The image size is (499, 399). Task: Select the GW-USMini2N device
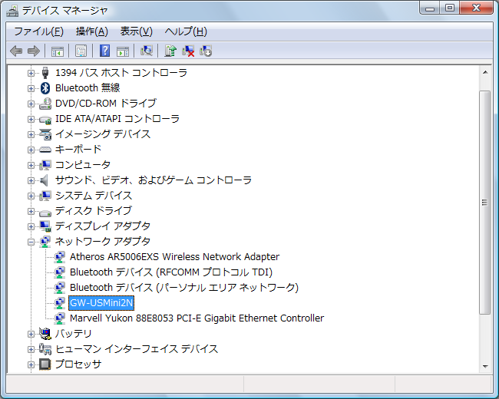101,303
